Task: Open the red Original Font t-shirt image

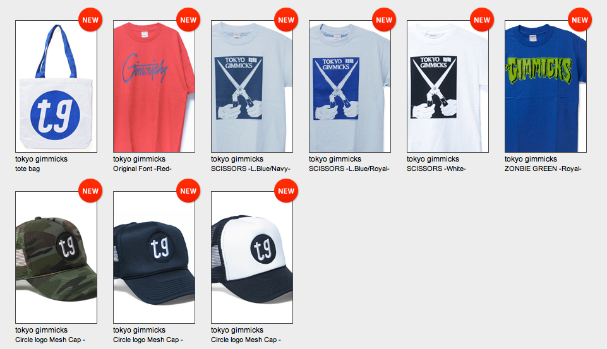Action: pyautogui.click(x=154, y=86)
